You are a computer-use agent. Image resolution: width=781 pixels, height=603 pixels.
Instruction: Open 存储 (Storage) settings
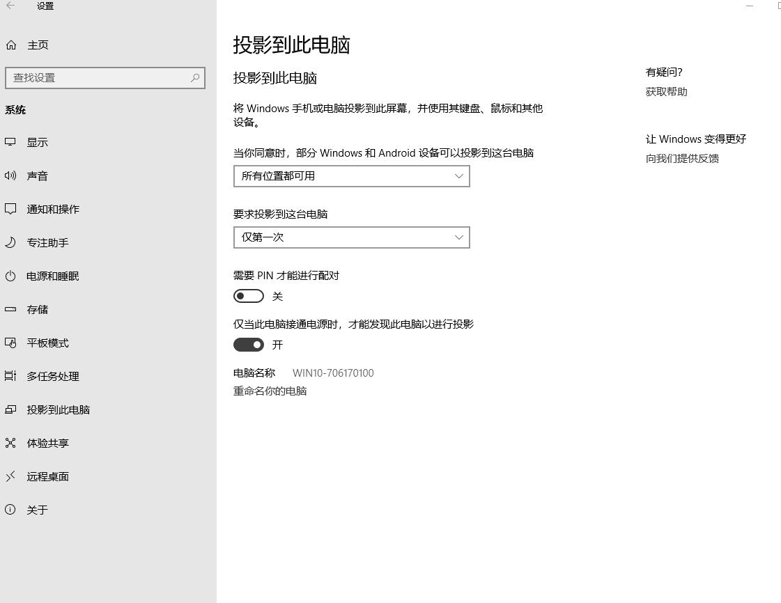38,309
